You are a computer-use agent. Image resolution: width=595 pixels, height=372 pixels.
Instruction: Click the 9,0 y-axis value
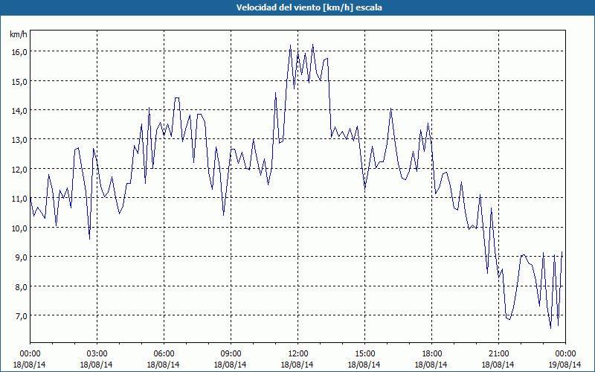(x=21, y=257)
